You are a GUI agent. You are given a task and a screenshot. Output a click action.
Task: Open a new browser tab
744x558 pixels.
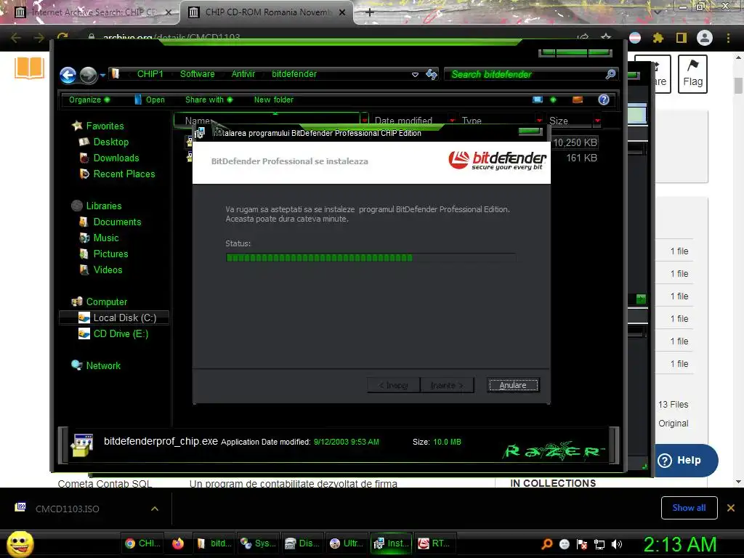370,12
